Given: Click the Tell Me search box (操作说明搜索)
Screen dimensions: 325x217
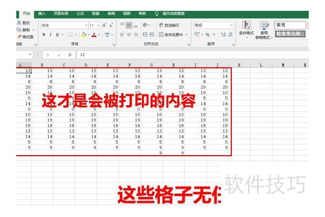Looking at the screenshot, I should point(173,14).
